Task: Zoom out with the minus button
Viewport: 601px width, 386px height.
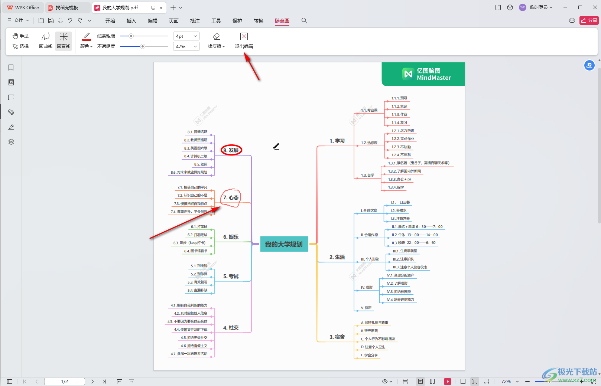Action: 527,382
